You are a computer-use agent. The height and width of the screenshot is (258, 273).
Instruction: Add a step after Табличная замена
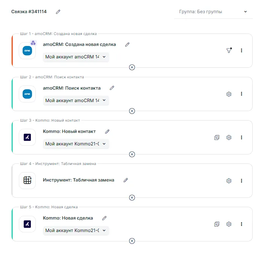(132, 197)
